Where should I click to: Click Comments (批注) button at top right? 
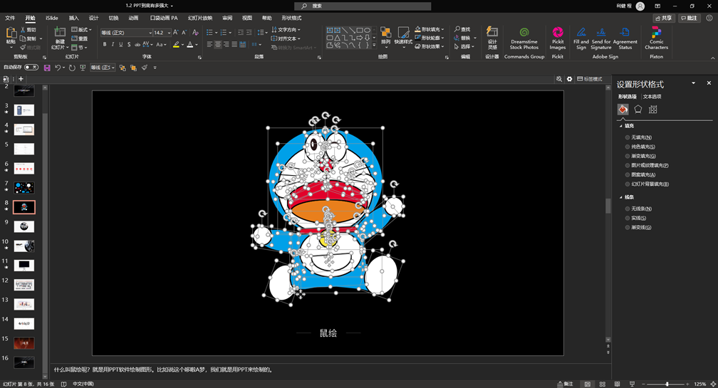pos(690,18)
